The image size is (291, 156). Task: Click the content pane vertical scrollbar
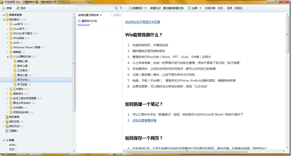[x=287, y=34]
